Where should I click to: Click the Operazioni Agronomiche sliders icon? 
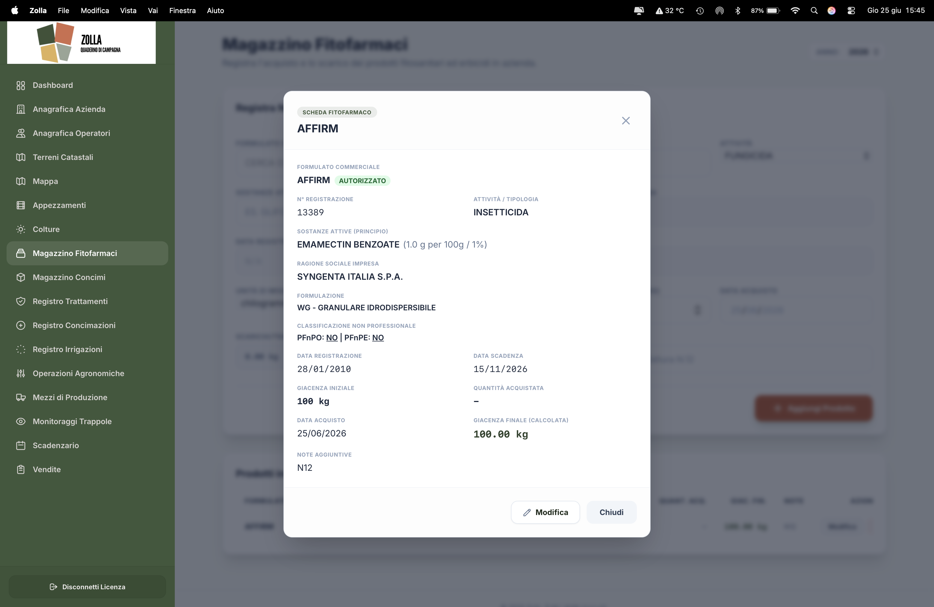click(21, 373)
